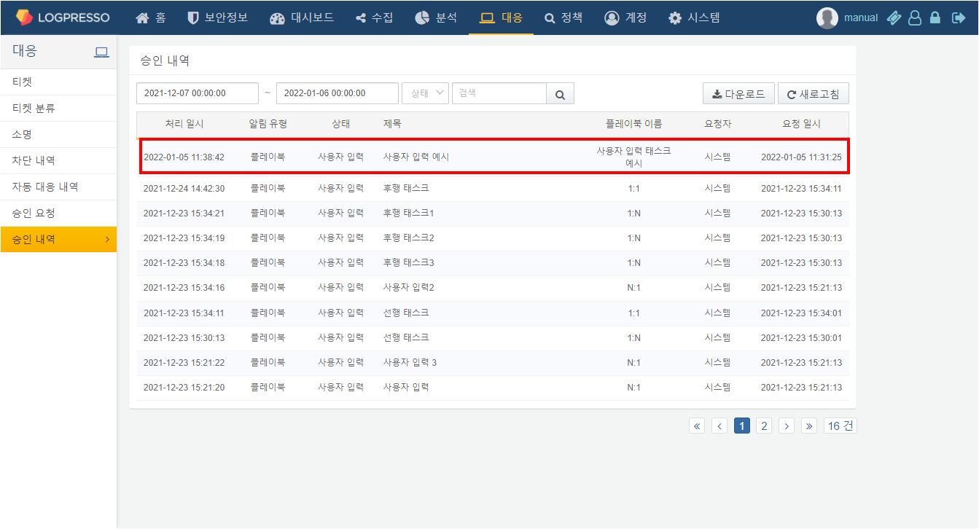Go to the last page of results
Viewport: 979px width, 529px height.
808,426
